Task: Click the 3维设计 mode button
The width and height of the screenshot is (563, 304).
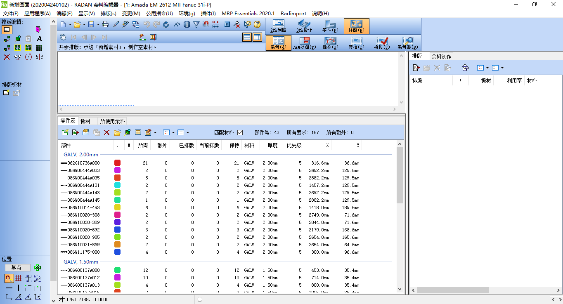Action: pyautogui.click(x=304, y=26)
